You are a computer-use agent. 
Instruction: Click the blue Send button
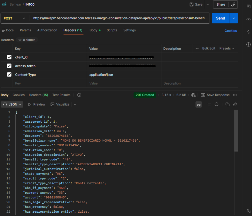point(220,18)
